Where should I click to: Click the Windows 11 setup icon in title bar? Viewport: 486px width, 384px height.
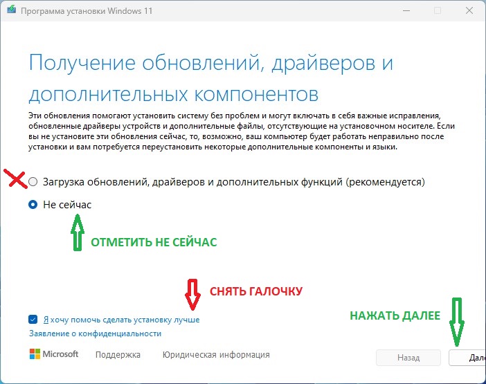(x=12, y=10)
